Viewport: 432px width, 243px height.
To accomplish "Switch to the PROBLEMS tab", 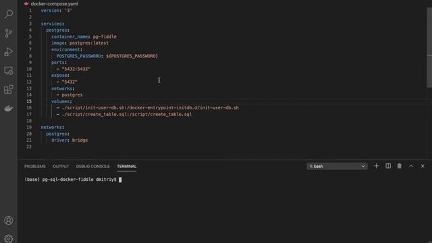I will (x=34, y=167).
